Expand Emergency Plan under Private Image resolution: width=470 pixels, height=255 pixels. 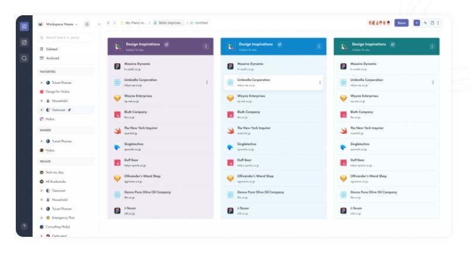click(x=42, y=218)
